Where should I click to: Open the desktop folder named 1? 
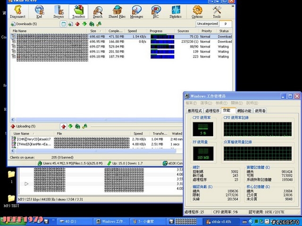(x=11, y=177)
